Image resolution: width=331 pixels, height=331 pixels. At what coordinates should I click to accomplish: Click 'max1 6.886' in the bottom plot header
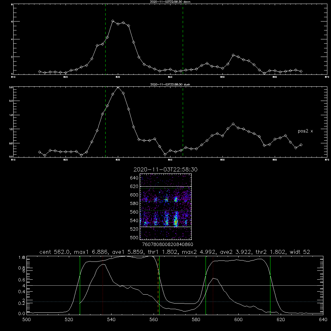[91, 252]
